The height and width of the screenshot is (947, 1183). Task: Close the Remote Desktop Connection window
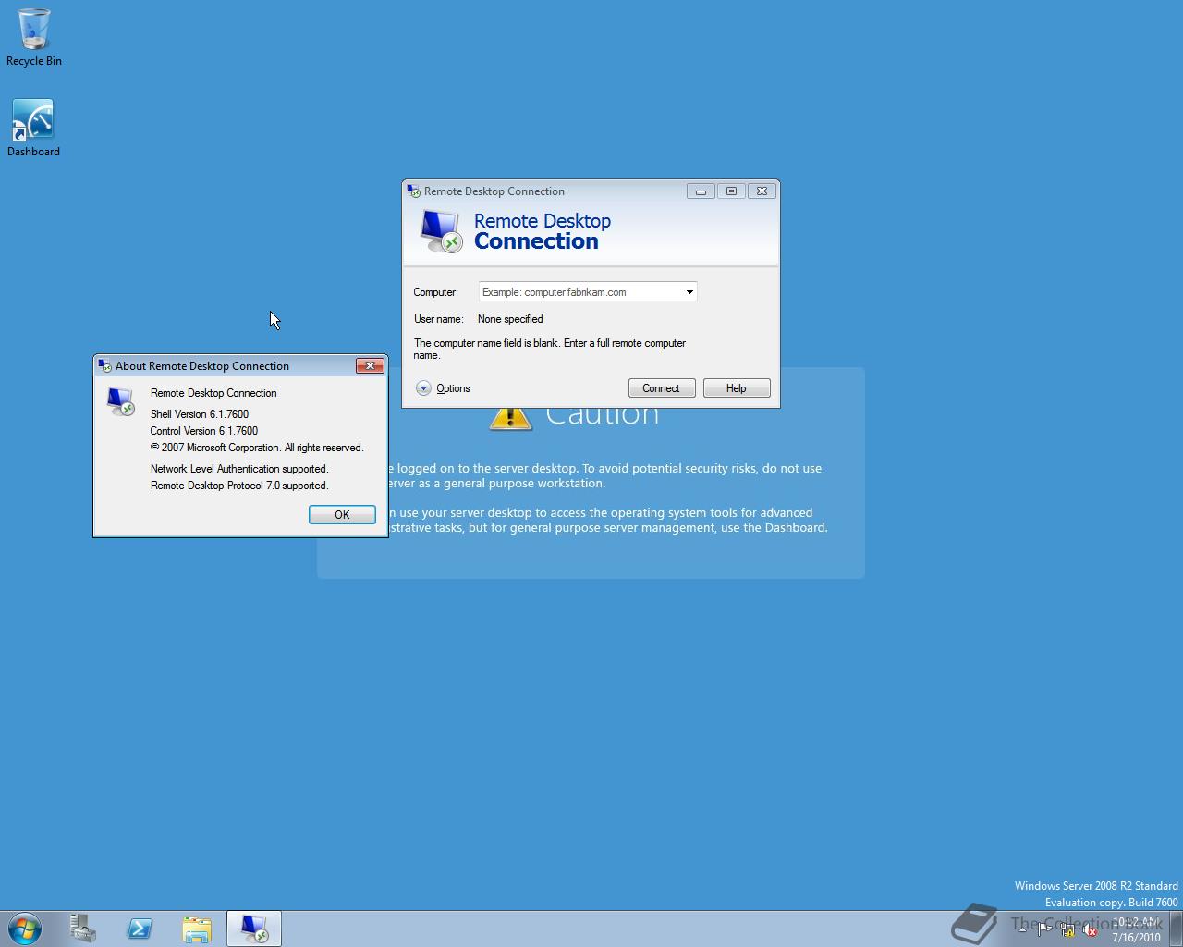point(762,191)
